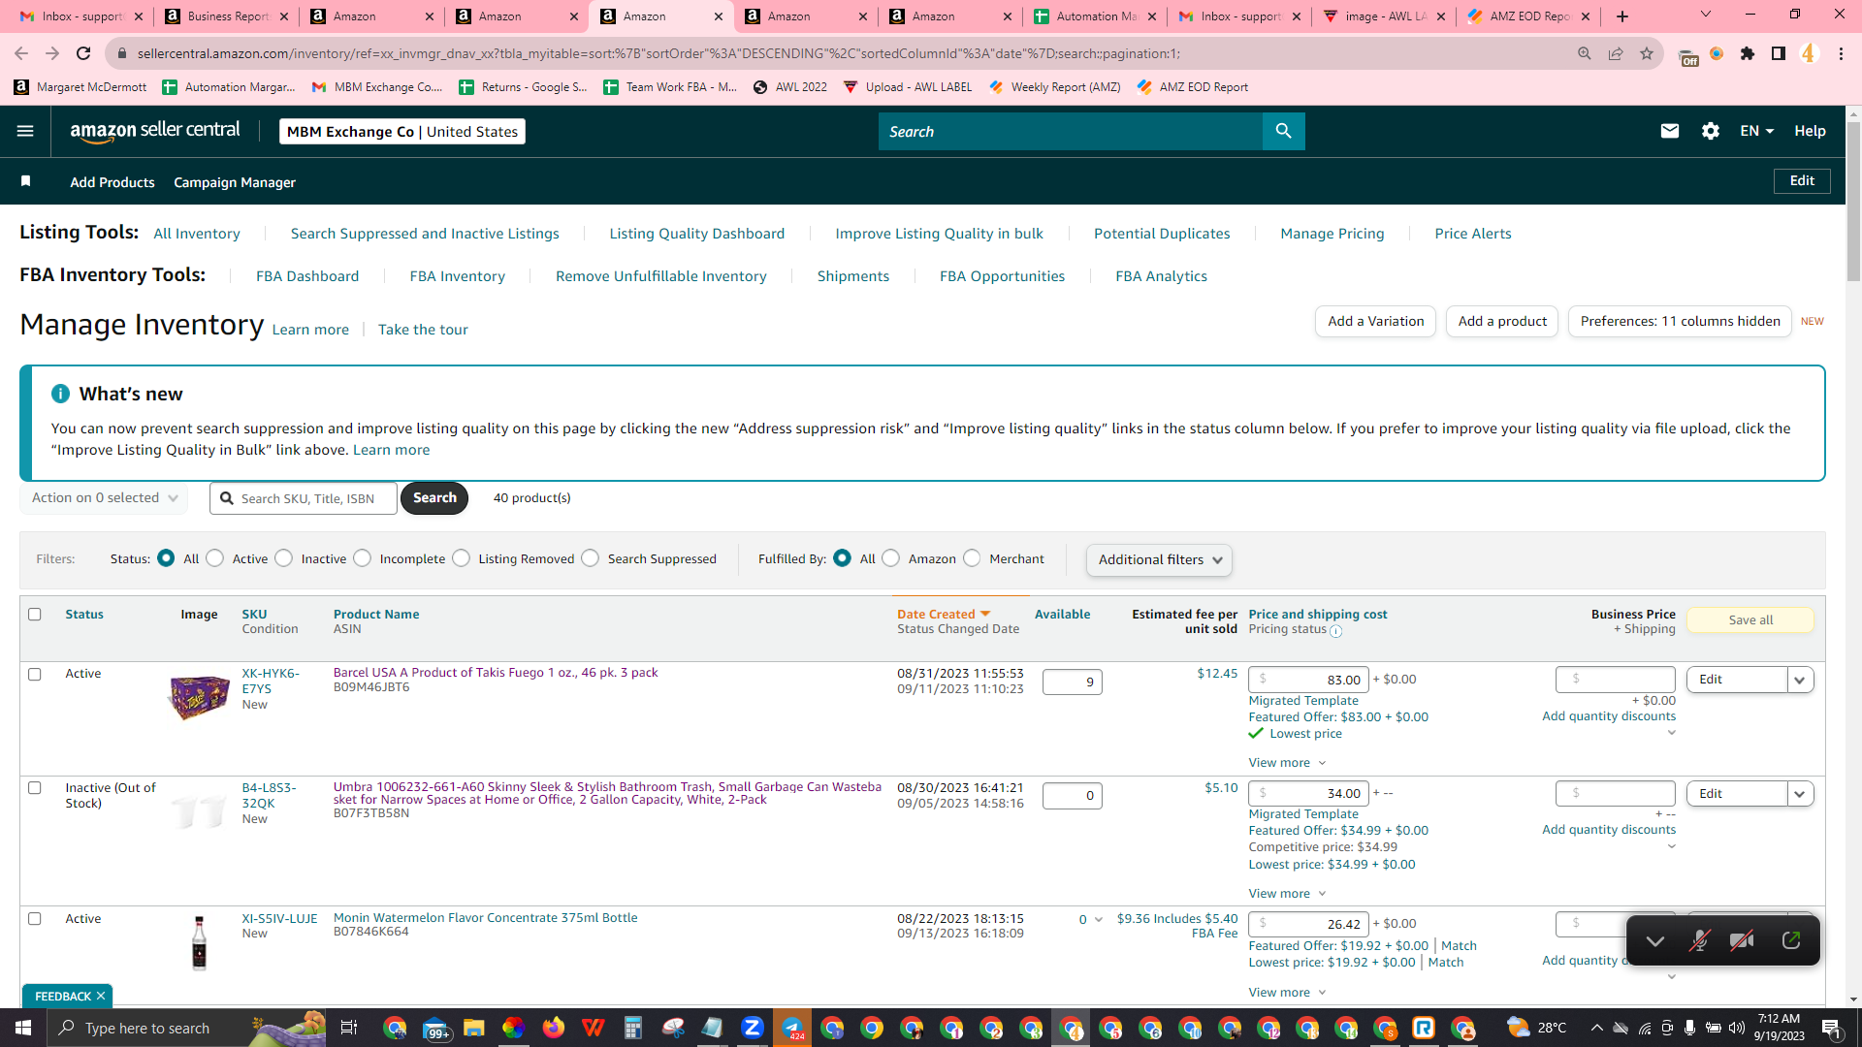Open the browser extensions puzzle icon

click(x=1748, y=53)
